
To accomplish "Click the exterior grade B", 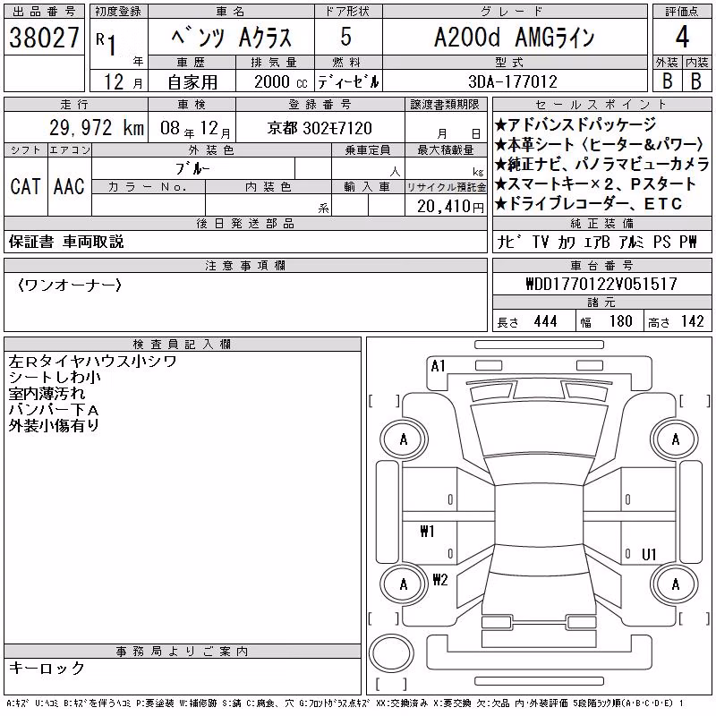I will 667,81.
